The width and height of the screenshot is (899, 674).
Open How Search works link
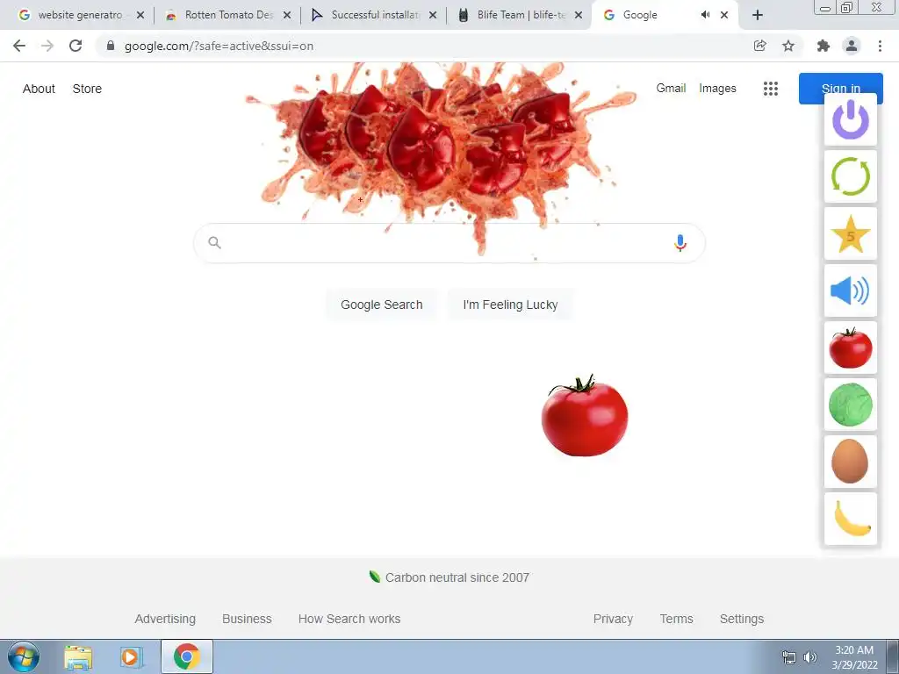click(x=349, y=619)
